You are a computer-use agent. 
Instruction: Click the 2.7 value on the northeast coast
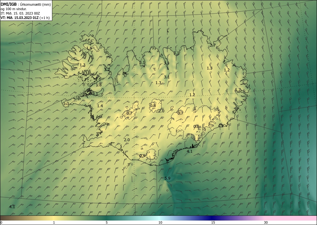pyautogui.click(x=213, y=45)
